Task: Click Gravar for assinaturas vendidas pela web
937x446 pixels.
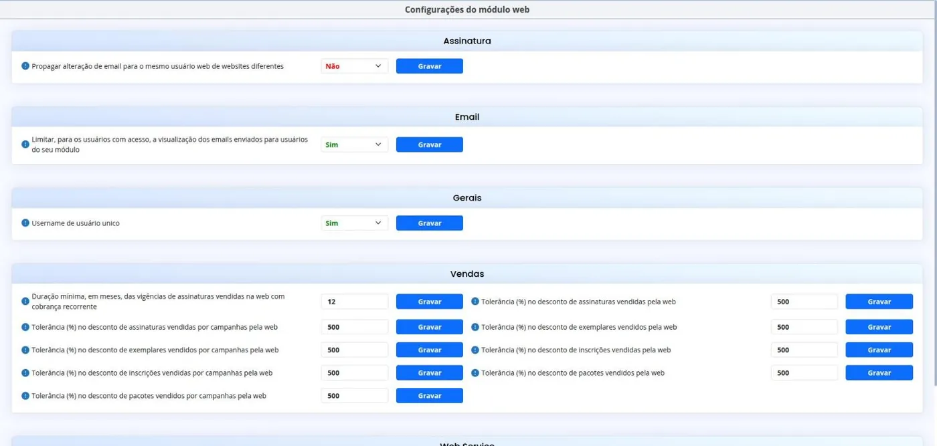Action: tap(879, 302)
